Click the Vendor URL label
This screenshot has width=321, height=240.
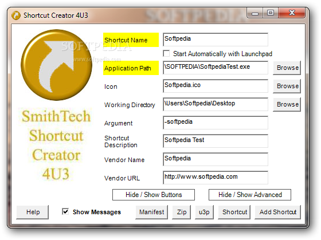pos(122,178)
